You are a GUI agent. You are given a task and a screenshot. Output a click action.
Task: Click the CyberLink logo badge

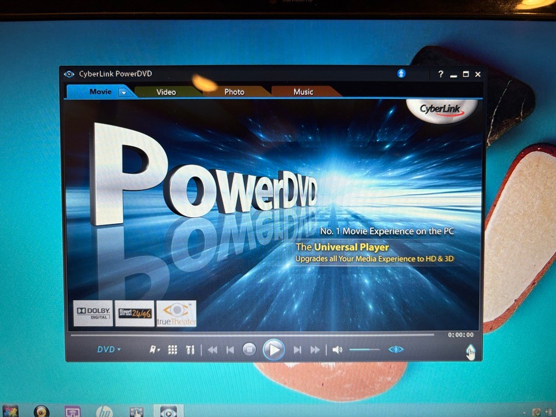441,110
